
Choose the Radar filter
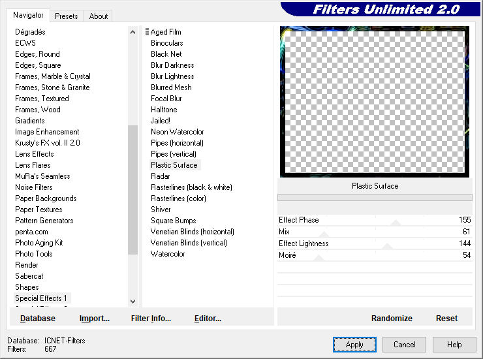coord(160,176)
